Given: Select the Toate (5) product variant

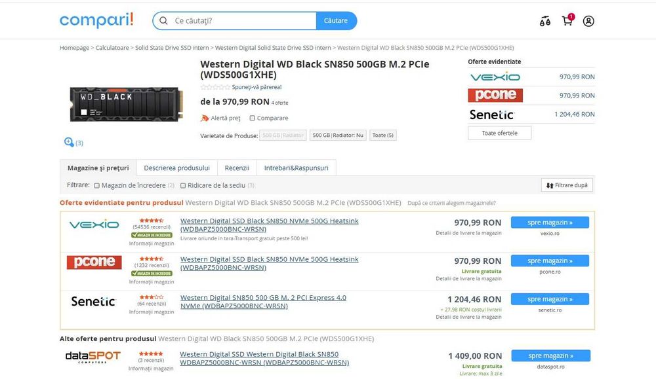Looking at the screenshot, I should 383,135.
